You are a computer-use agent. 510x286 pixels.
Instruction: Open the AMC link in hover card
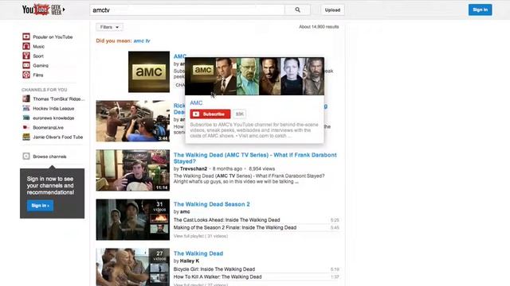coord(196,103)
